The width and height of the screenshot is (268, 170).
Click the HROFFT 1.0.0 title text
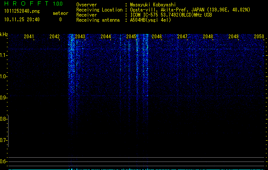[x=34, y=3]
